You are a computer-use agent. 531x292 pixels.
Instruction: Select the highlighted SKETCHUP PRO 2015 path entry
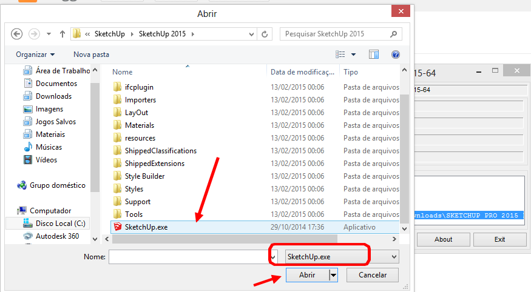tap(469, 215)
